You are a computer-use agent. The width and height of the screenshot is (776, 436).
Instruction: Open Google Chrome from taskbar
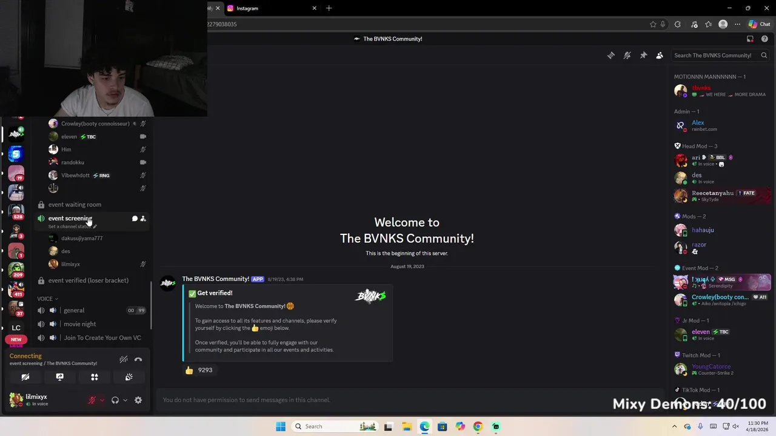(x=478, y=426)
